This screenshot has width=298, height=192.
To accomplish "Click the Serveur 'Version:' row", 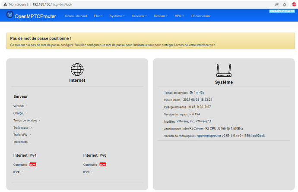I will coord(20,106).
